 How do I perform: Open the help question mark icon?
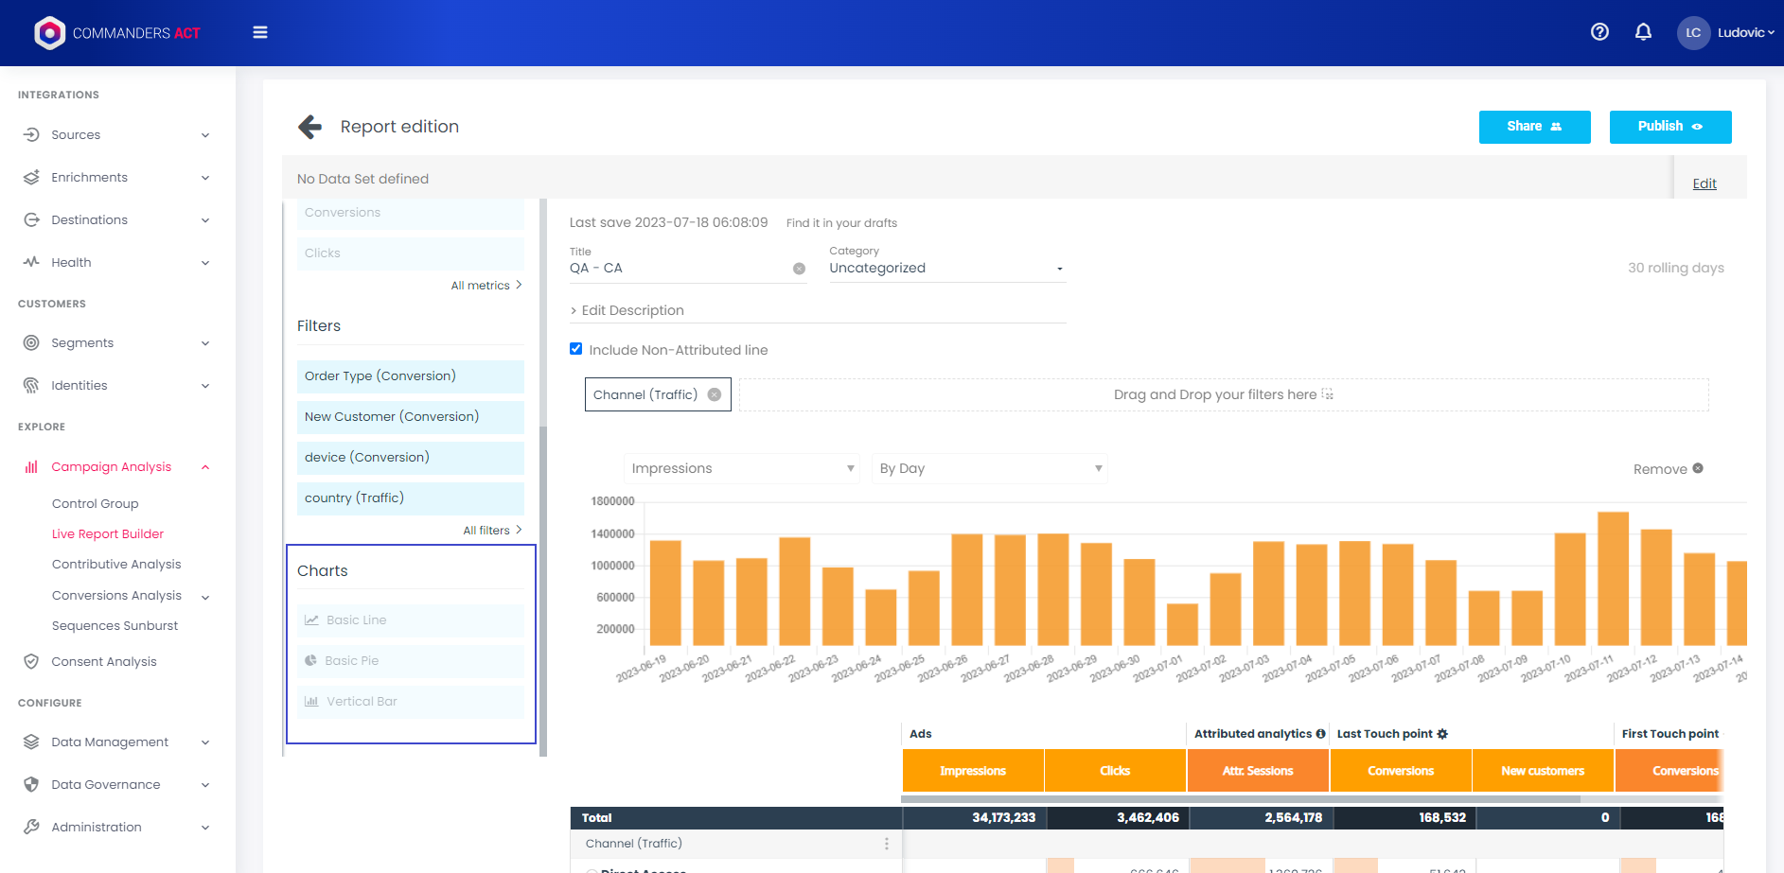pos(1599,32)
